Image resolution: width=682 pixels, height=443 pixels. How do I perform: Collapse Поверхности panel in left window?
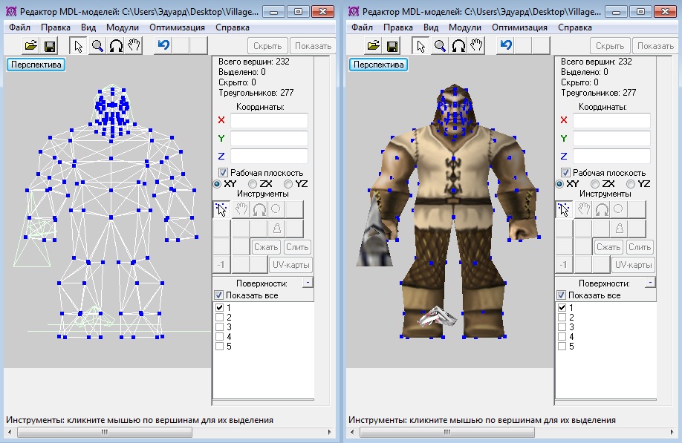[306, 283]
